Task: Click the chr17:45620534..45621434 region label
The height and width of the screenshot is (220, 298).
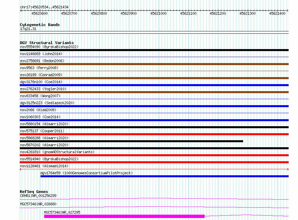Action: pyautogui.click(x=44, y=7)
